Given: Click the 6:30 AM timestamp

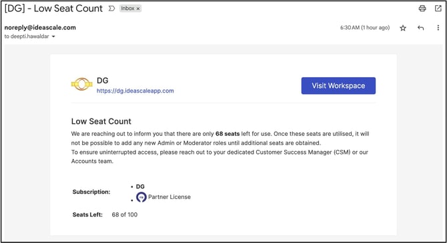Looking at the screenshot, I should (365, 27).
